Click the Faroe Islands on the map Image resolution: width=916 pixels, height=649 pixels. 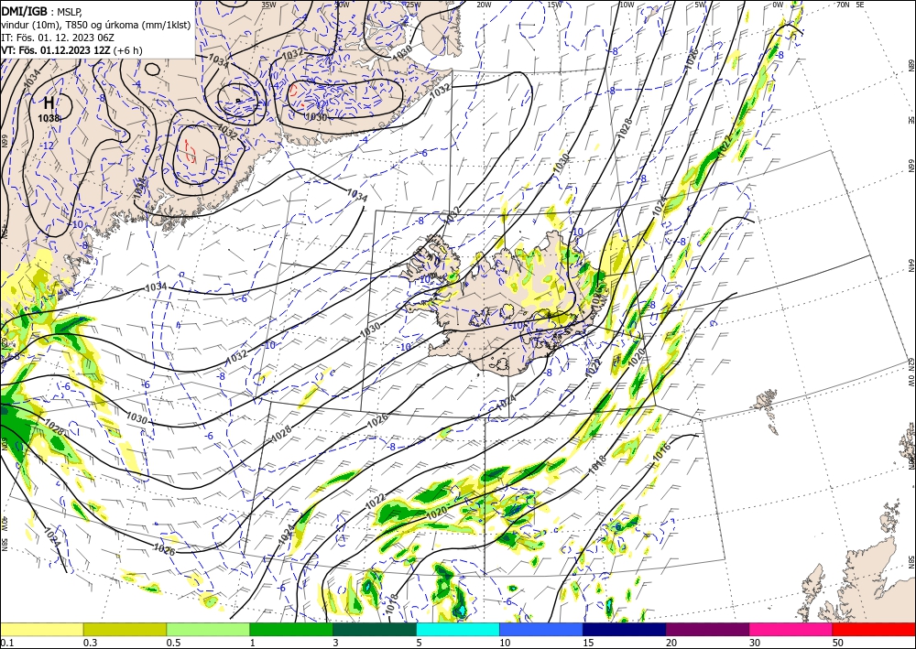click(767, 409)
